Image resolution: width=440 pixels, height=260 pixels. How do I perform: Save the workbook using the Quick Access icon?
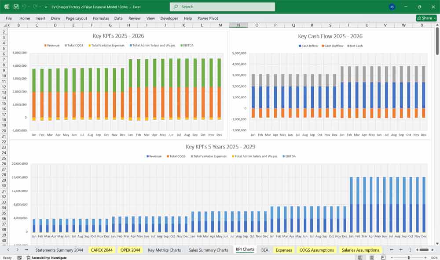pos(15,7)
